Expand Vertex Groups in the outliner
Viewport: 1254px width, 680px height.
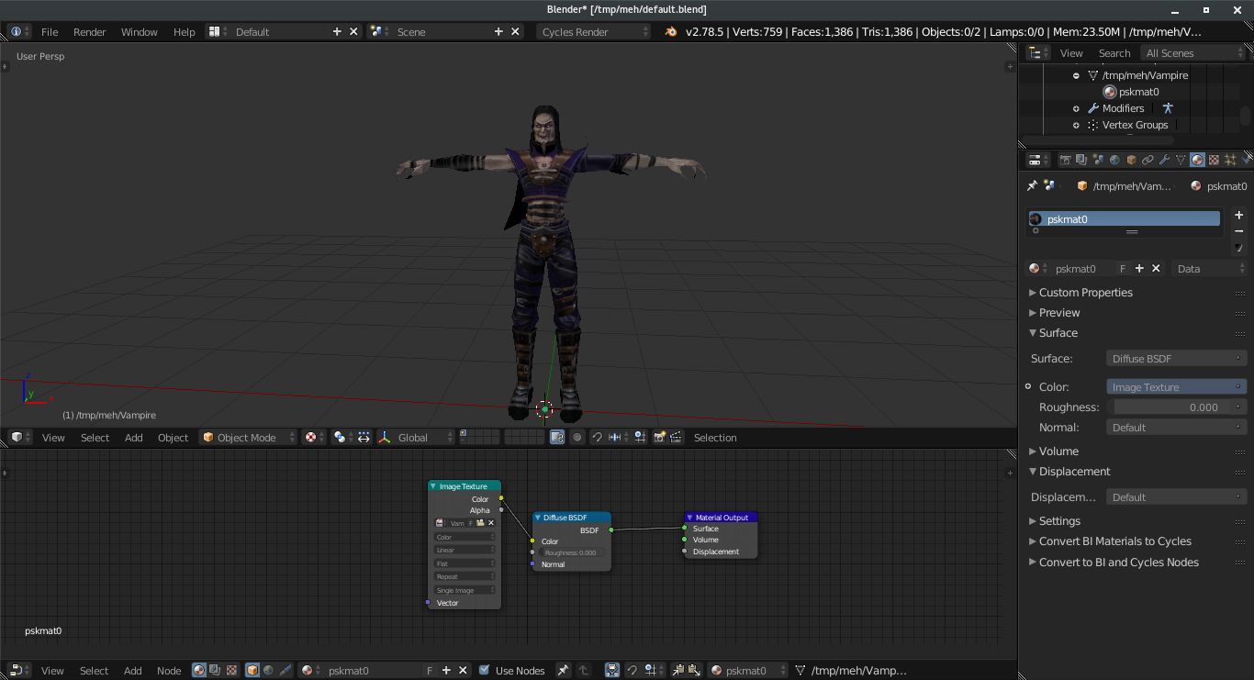pos(1076,125)
